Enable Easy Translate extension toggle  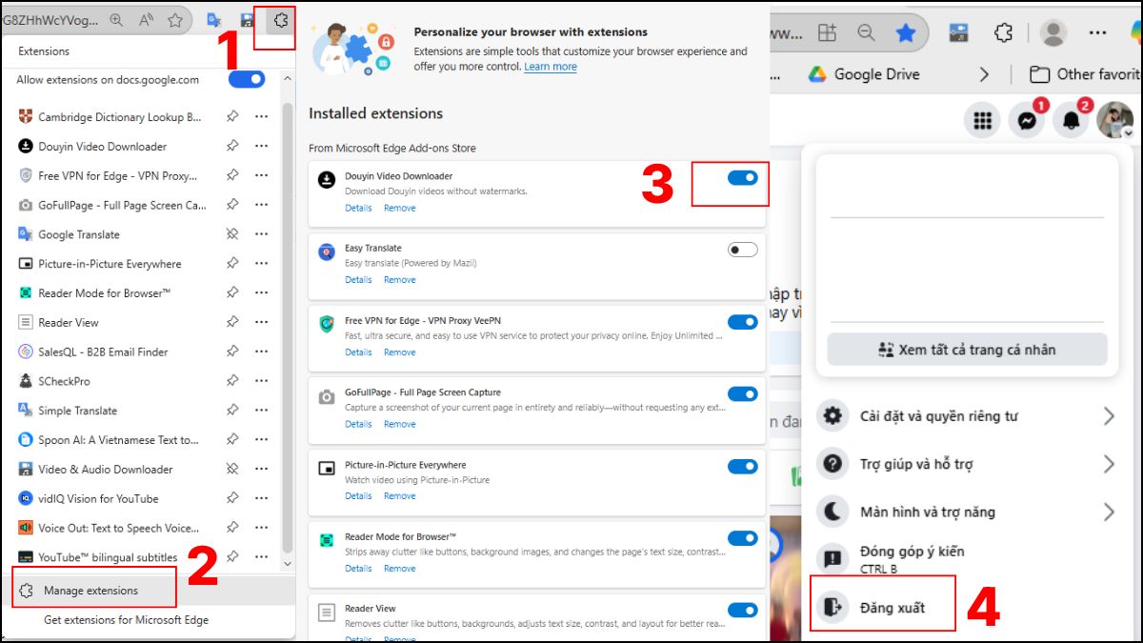click(x=743, y=250)
